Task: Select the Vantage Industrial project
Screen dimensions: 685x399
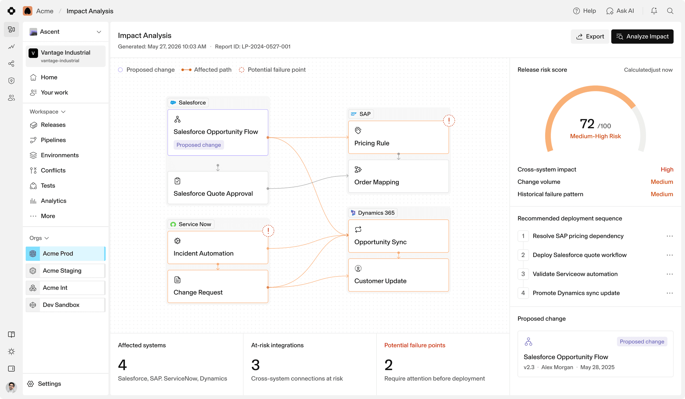Action: click(66, 56)
